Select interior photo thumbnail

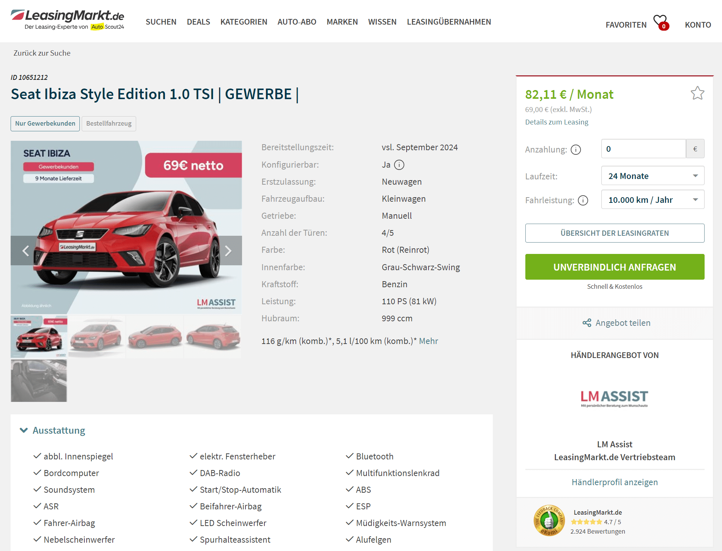click(x=39, y=380)
